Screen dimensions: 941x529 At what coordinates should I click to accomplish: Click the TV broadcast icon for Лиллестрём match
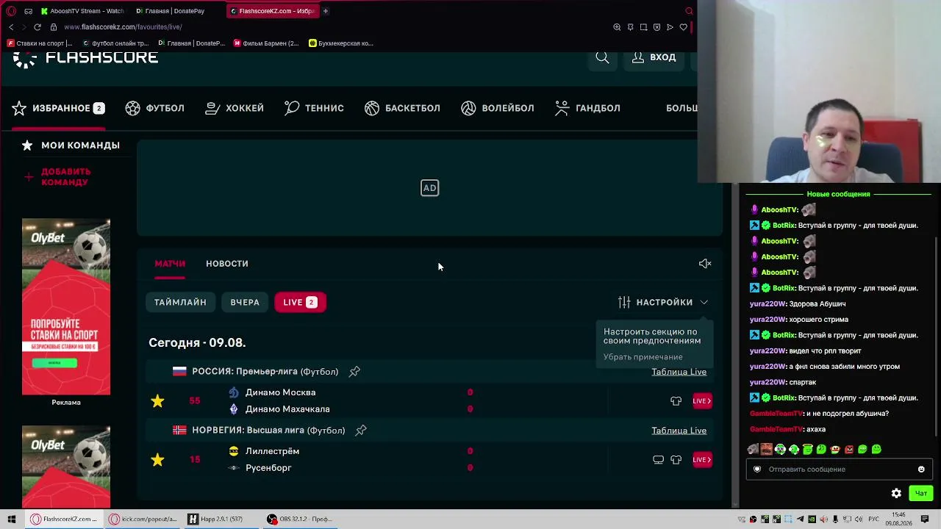(x=658, y=460)
